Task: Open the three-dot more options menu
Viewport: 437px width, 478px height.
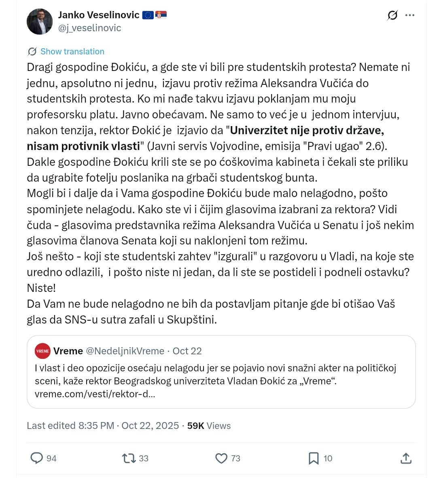Action: [x=410, y=15]
